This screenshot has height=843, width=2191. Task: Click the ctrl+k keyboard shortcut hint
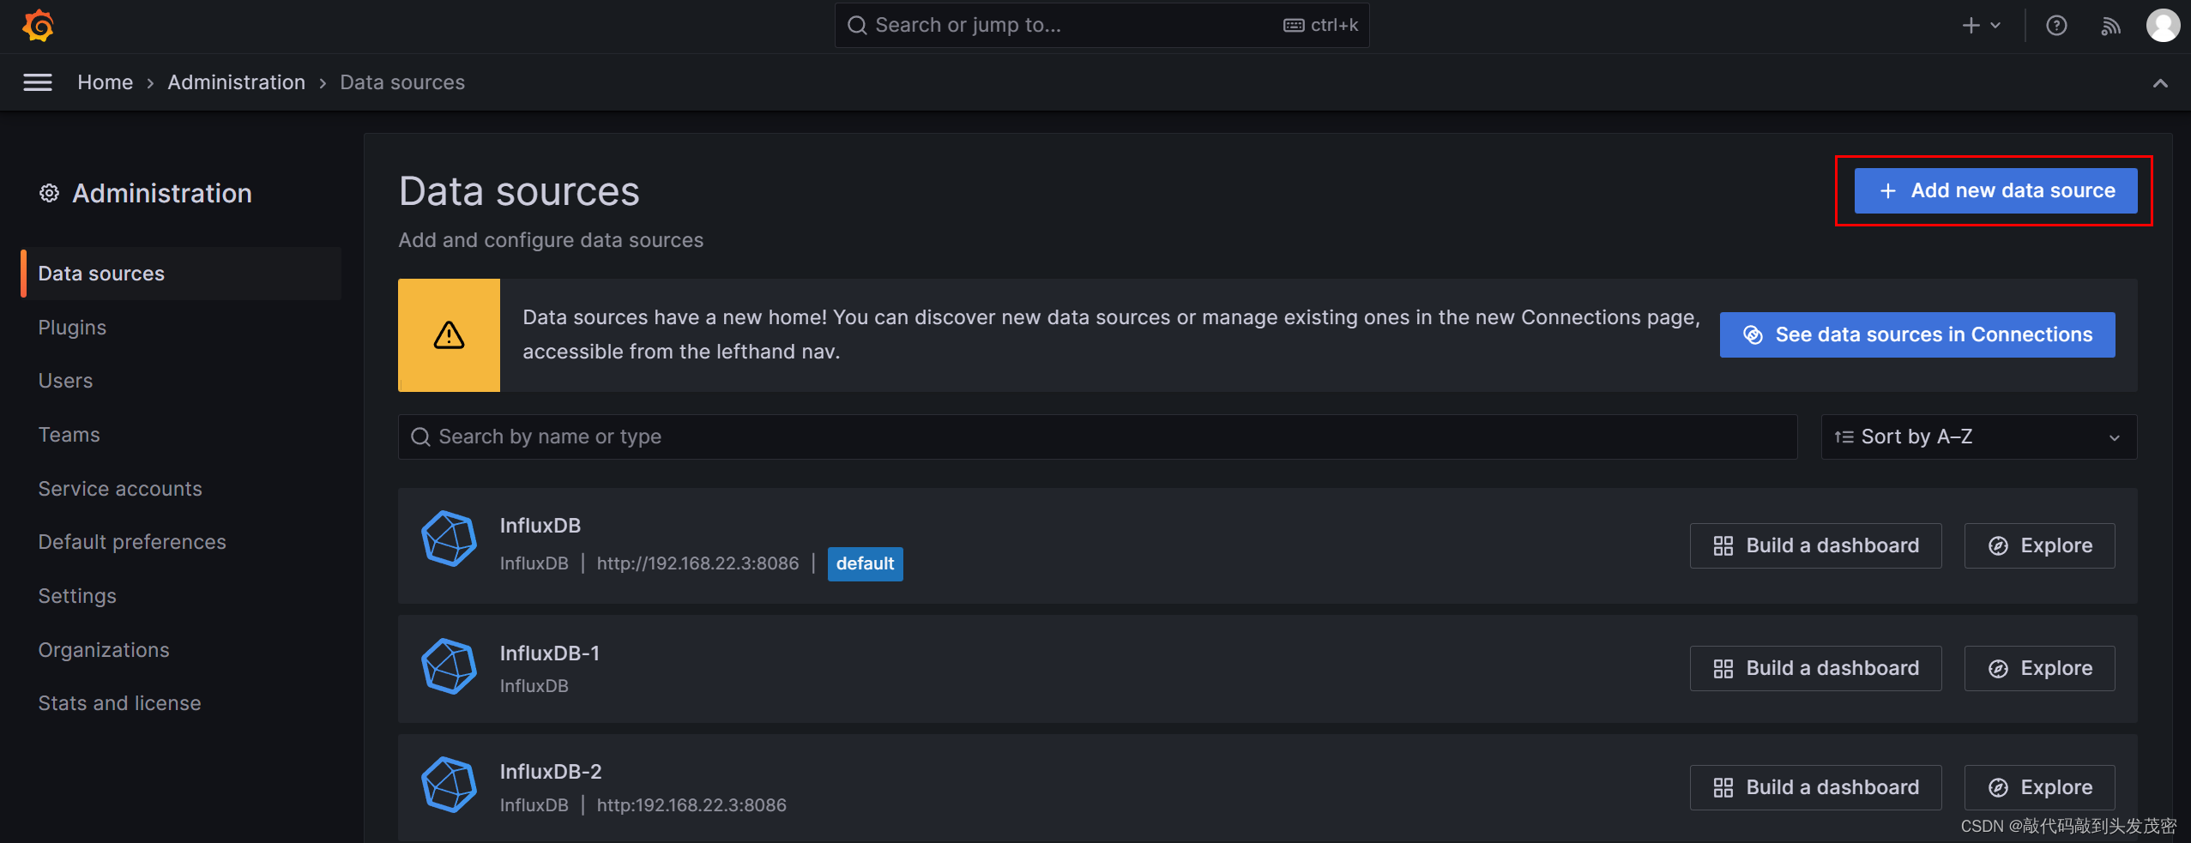[1321, 26]
